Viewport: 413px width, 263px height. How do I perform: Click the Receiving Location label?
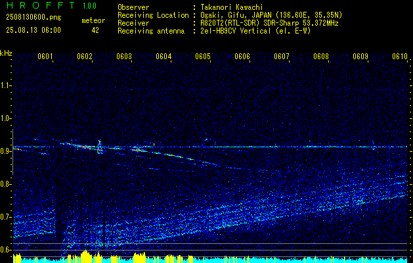(x=153, y=15)
